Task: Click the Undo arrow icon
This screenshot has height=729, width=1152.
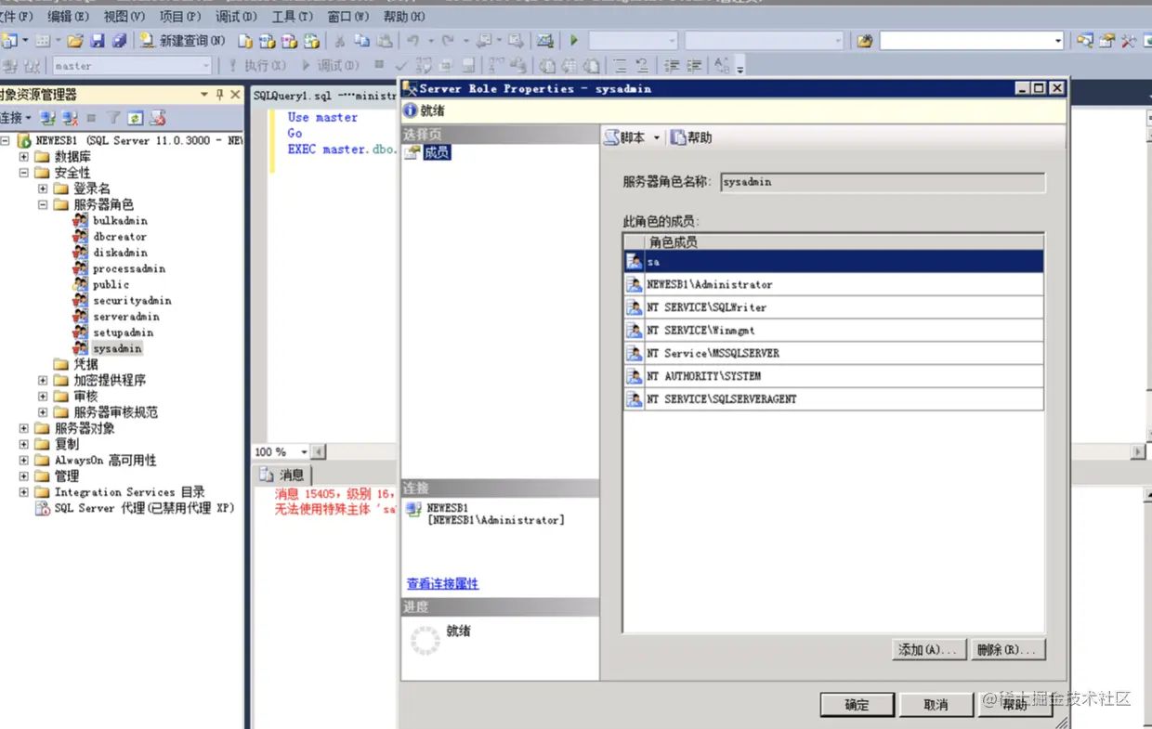Action: coord(412,41)
